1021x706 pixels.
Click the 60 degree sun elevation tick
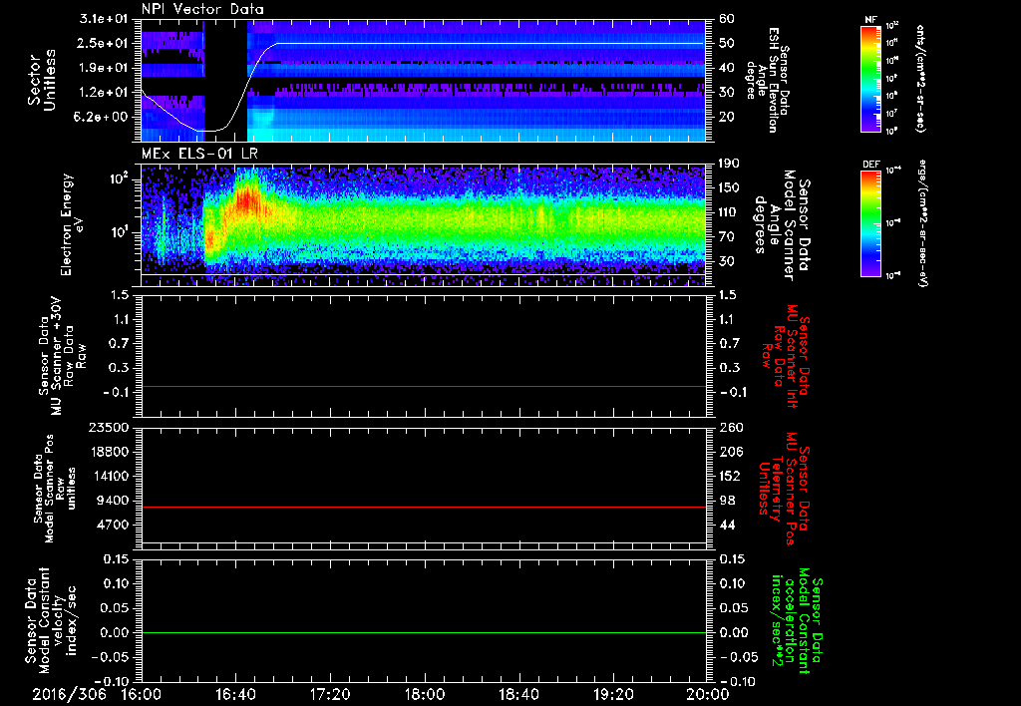pos(727,19)
